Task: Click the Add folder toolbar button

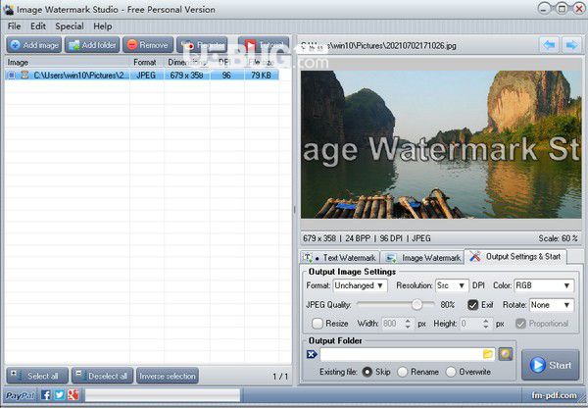Action: tap(92, 45)
